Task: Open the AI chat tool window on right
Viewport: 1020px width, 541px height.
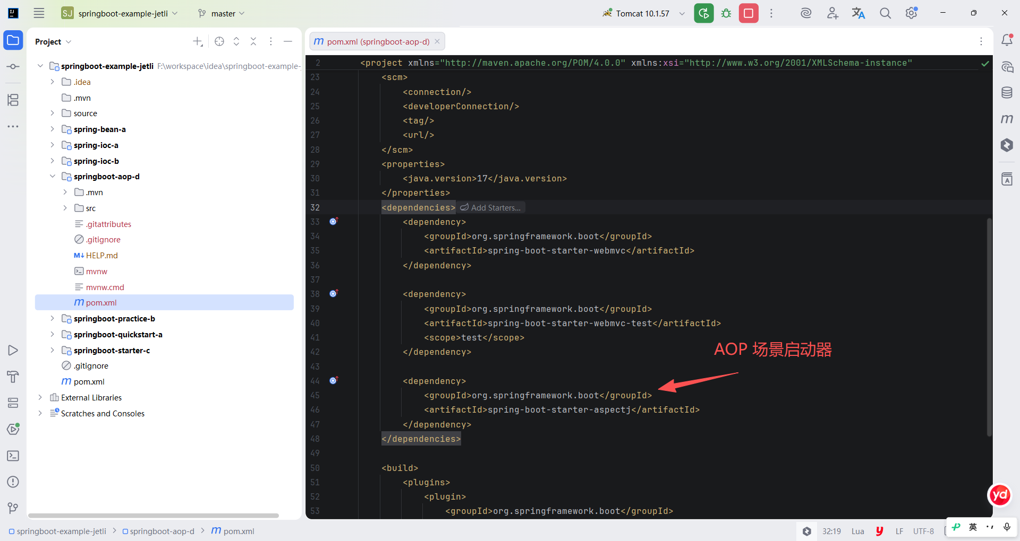Action: pyautogui.click(x=1007, y=67)
